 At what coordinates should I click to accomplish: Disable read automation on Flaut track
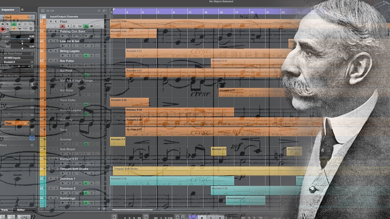click(86, 26)
